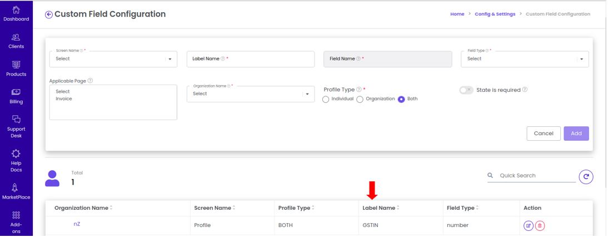608x237 pixels.
Task: Go to Config & Settings breadcrumb
Action: point(495,14)
